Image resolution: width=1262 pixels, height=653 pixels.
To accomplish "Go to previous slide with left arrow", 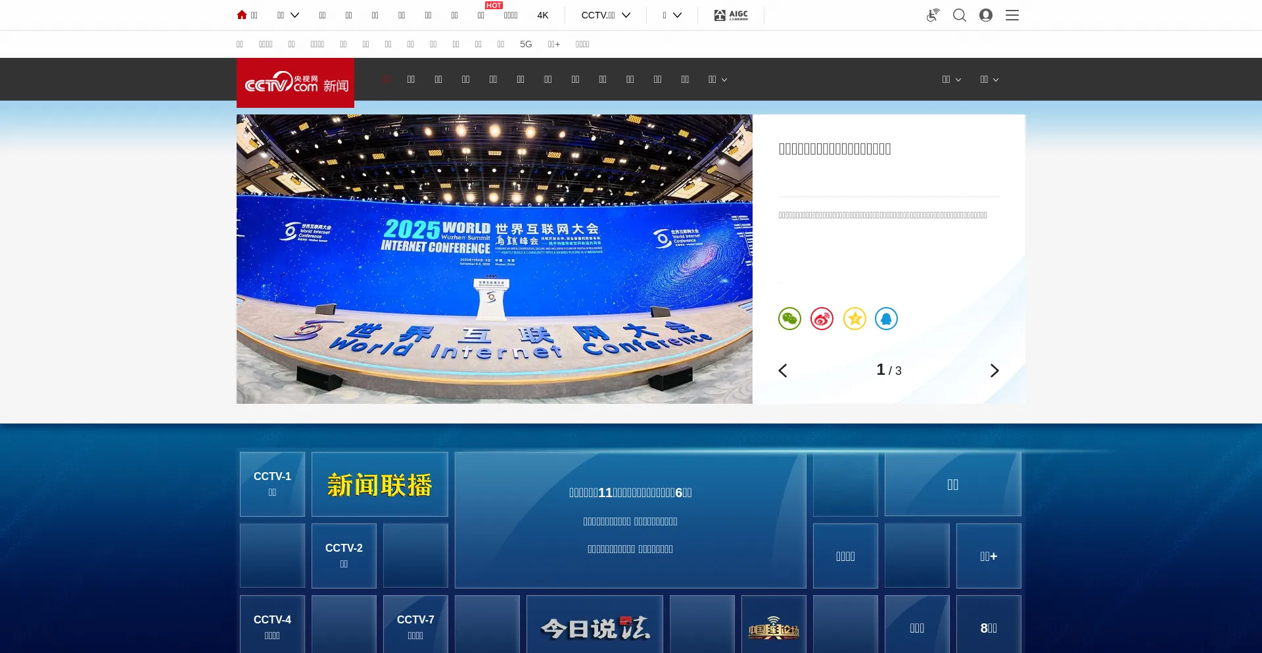I will tap(783, 371).
